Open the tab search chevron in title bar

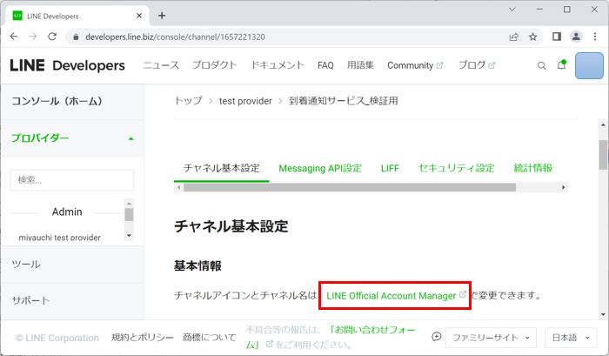(512, 10)
